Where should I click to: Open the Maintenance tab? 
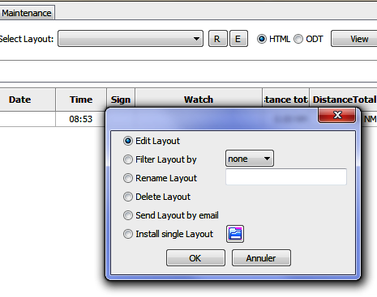(27, 13)
